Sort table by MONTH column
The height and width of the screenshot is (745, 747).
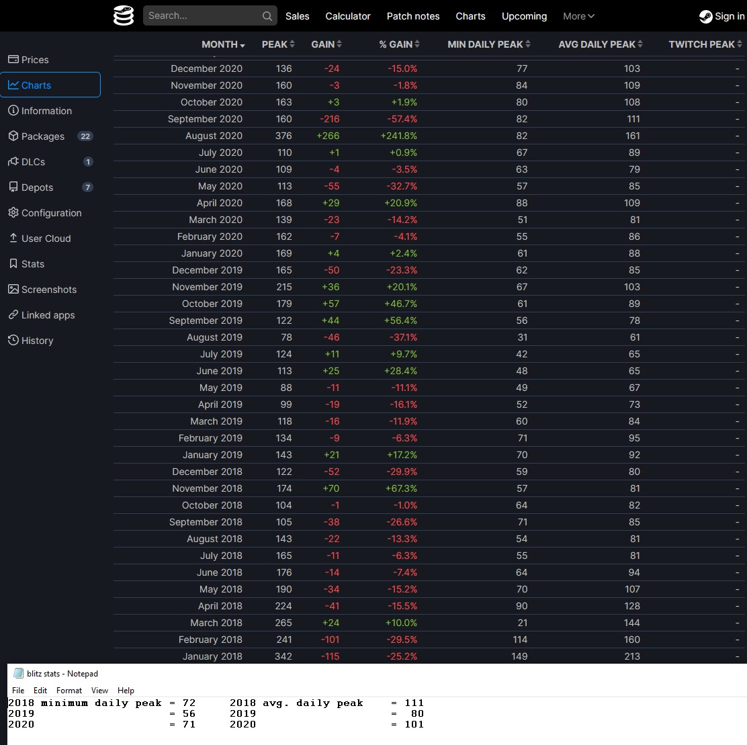click(223, 44)
